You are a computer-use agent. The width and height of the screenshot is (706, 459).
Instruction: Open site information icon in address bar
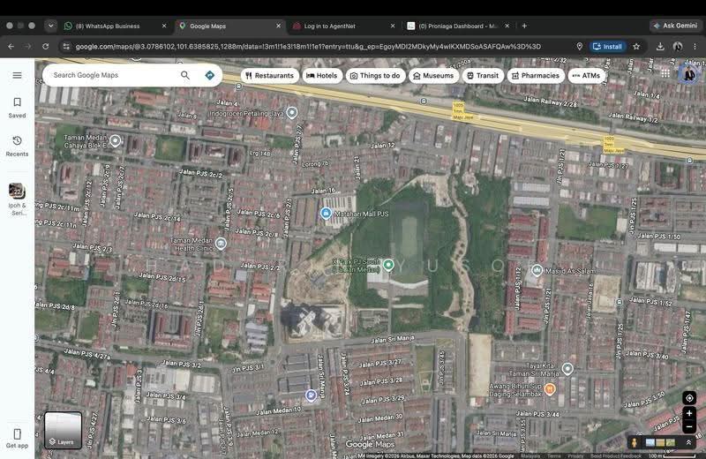click(x=66, y=47)
